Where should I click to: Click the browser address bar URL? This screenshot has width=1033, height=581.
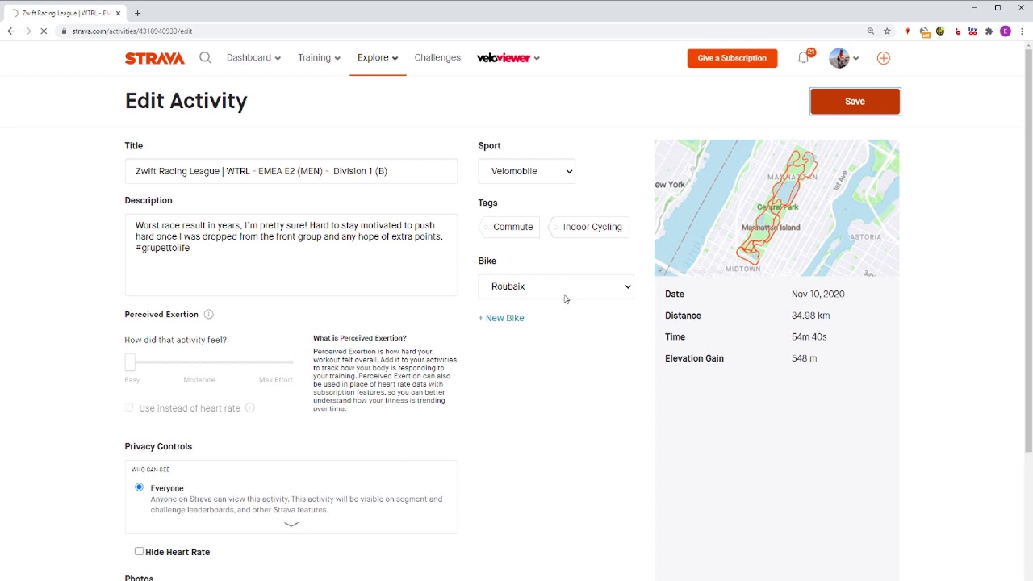tap(132, 31)
